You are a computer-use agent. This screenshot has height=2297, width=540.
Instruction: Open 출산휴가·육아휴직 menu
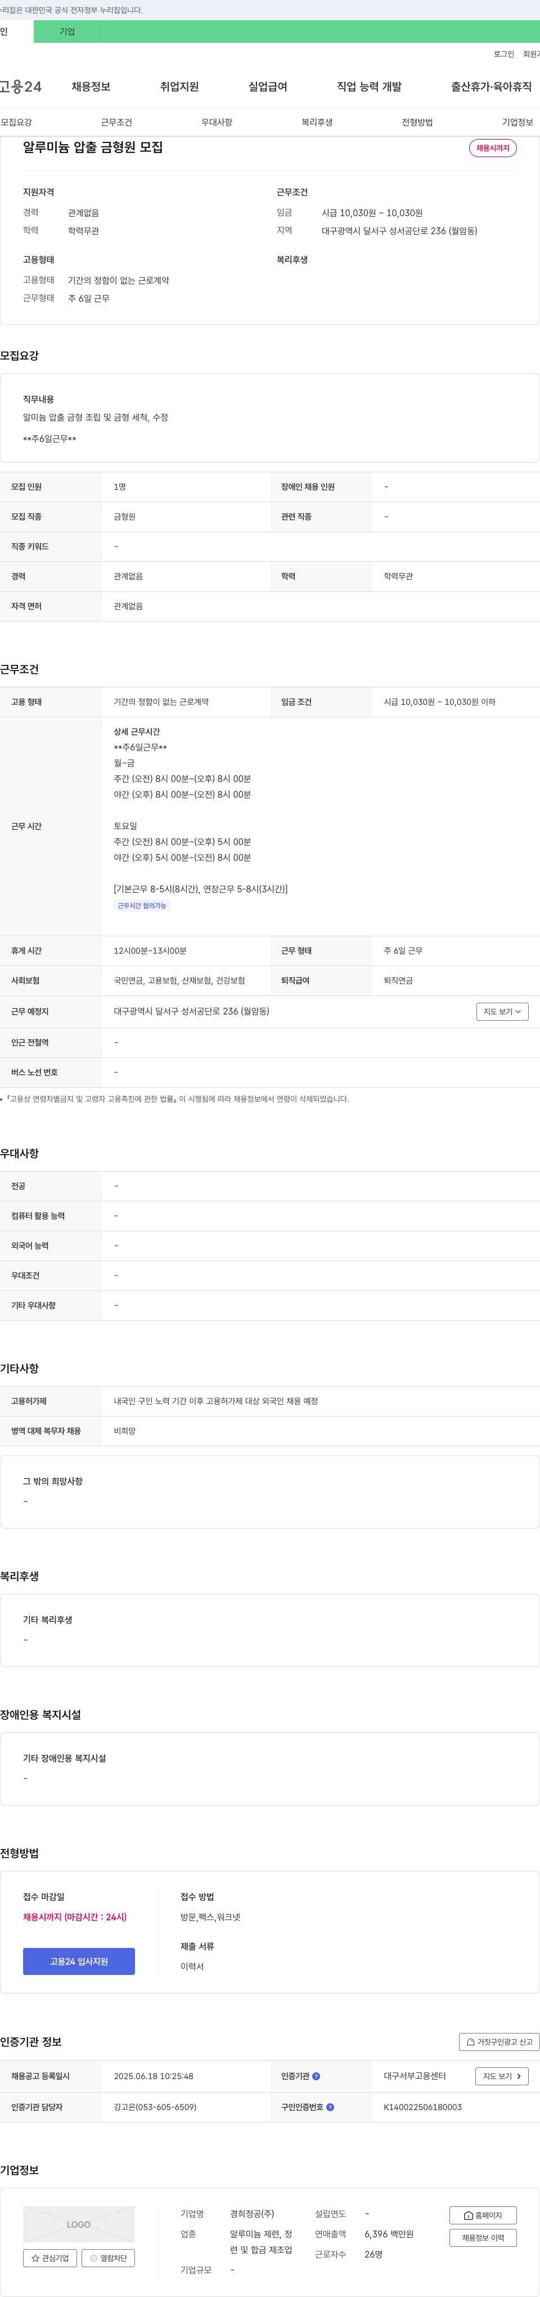click(491, 87)
